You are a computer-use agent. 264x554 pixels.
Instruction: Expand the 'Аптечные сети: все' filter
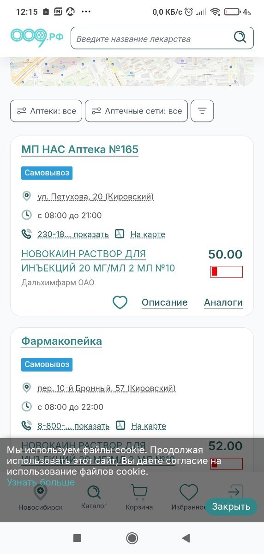[136, 111]
